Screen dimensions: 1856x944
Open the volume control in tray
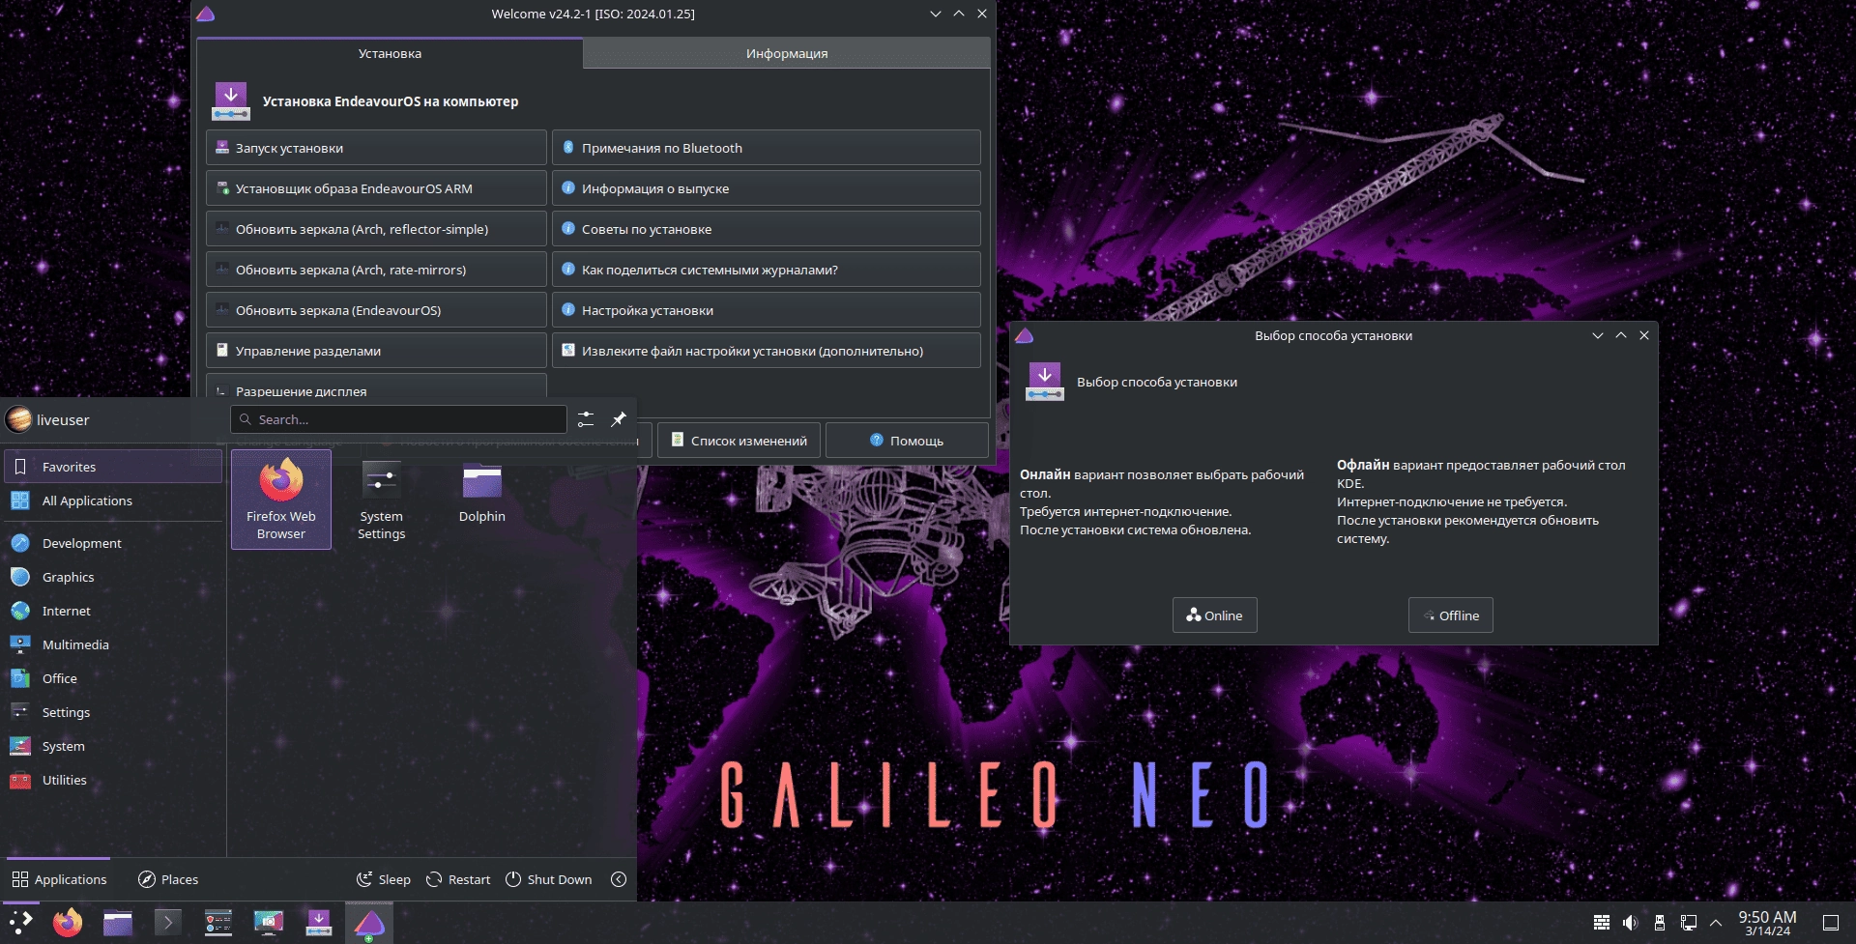pos(1631,923)
